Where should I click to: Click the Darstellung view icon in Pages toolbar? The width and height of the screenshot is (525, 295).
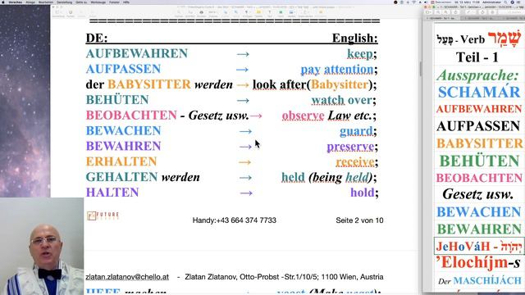(x=57, y=12)
